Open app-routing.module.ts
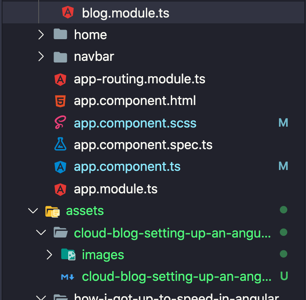306x300 pixels. (x=140, y=79)
